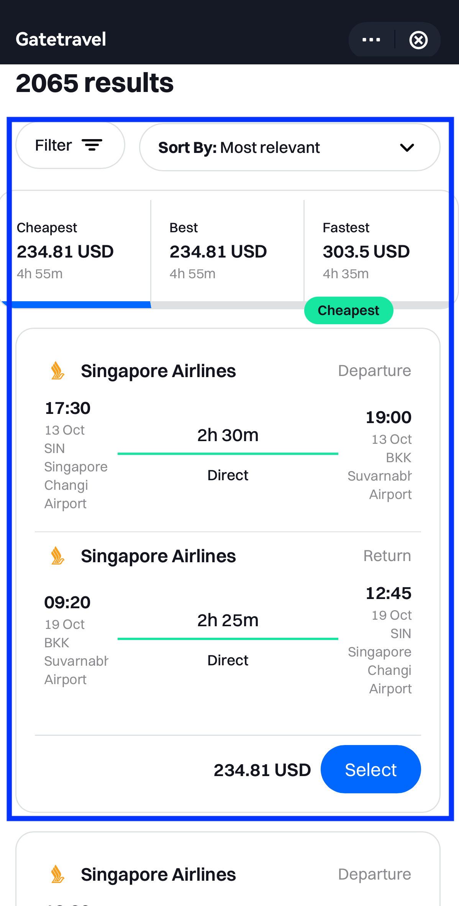Screen dimensions: 459x906
Task: Tap Singapore Airlines logo on departure flight
Action: pos(57,371)
